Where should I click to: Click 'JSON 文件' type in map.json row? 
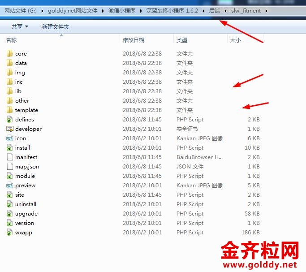190,166
